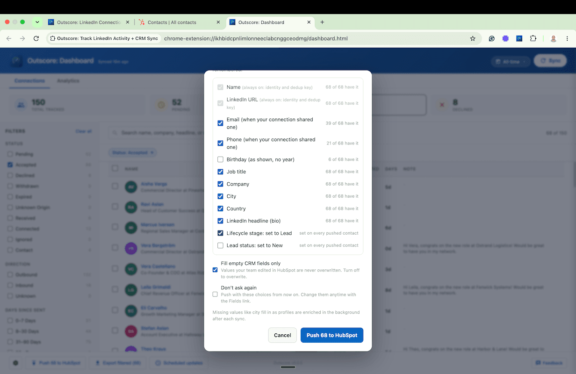
Task: Uncheck the Country checkbox
Action: click(220, 209)
